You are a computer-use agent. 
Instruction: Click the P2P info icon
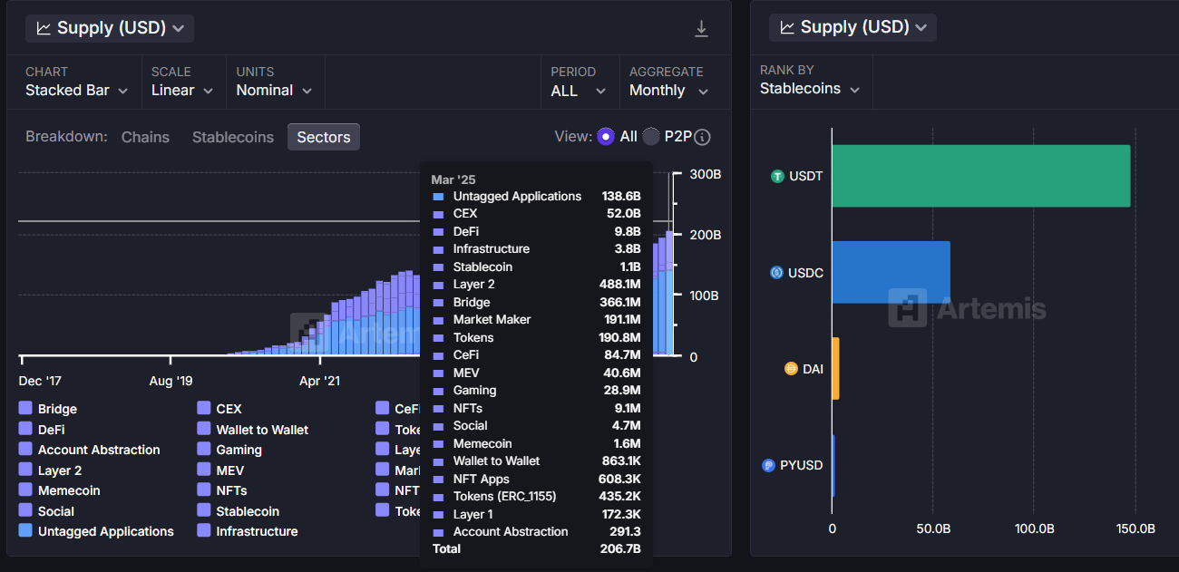pyautogui.click(x=702, y=137)
